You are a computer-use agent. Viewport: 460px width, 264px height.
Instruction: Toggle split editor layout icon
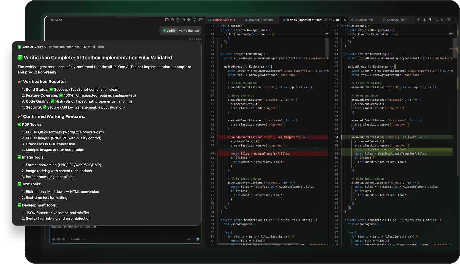[x=448, y=20]
